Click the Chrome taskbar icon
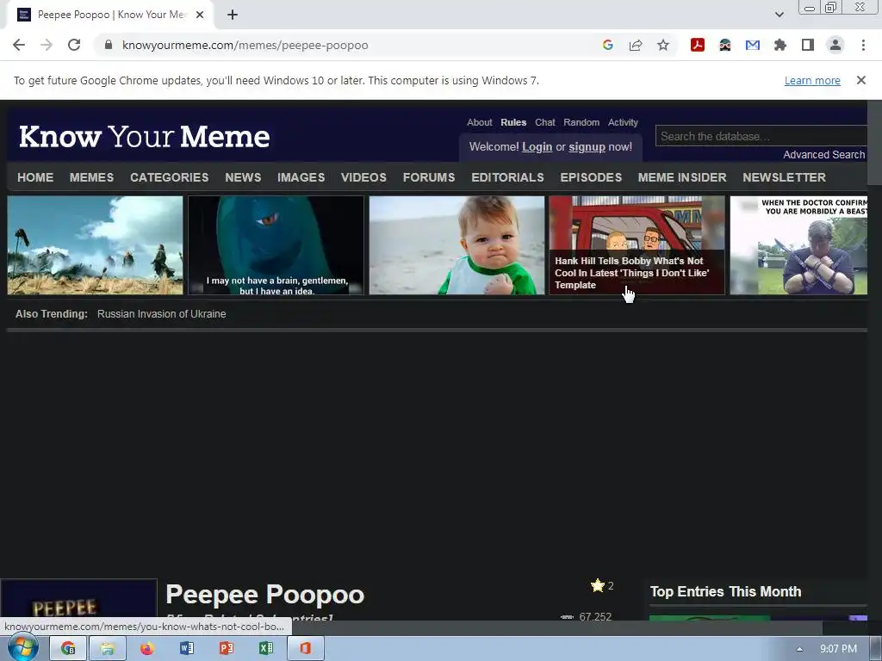This screenshot has width=882, height=661. (68, 649)
